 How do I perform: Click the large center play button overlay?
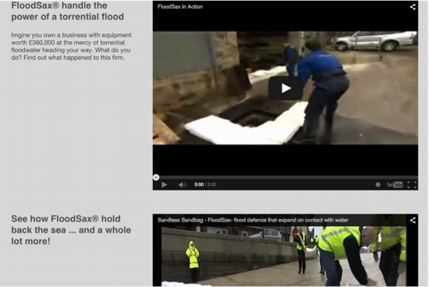pyautogui.click(x=285, y=88)
